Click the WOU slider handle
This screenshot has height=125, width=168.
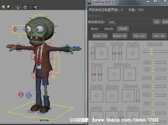153,78
